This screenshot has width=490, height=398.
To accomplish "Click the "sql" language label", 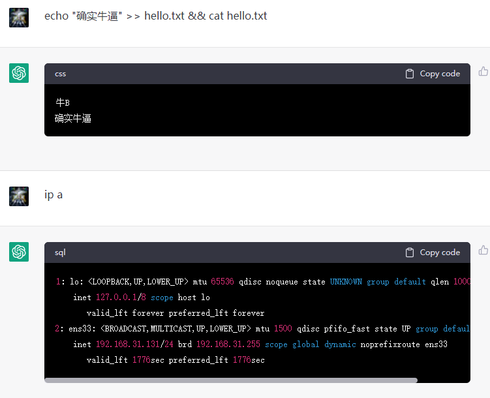I will tap(60, 253).
